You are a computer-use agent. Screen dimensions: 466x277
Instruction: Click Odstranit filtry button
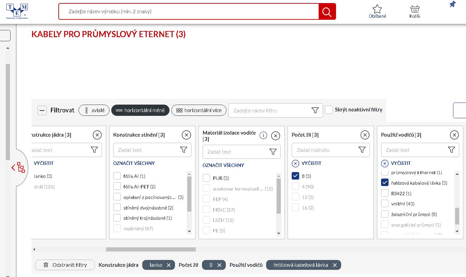[x=65, y=265]
